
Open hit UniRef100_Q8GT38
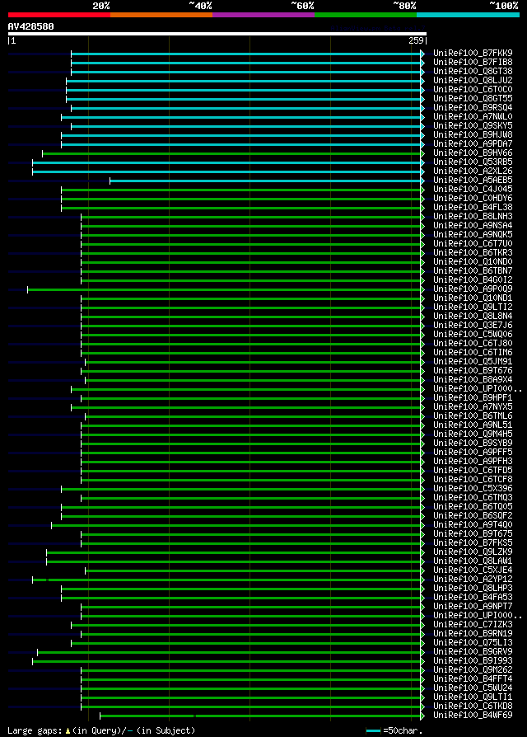pyautogui.click(x=473, y=72)
